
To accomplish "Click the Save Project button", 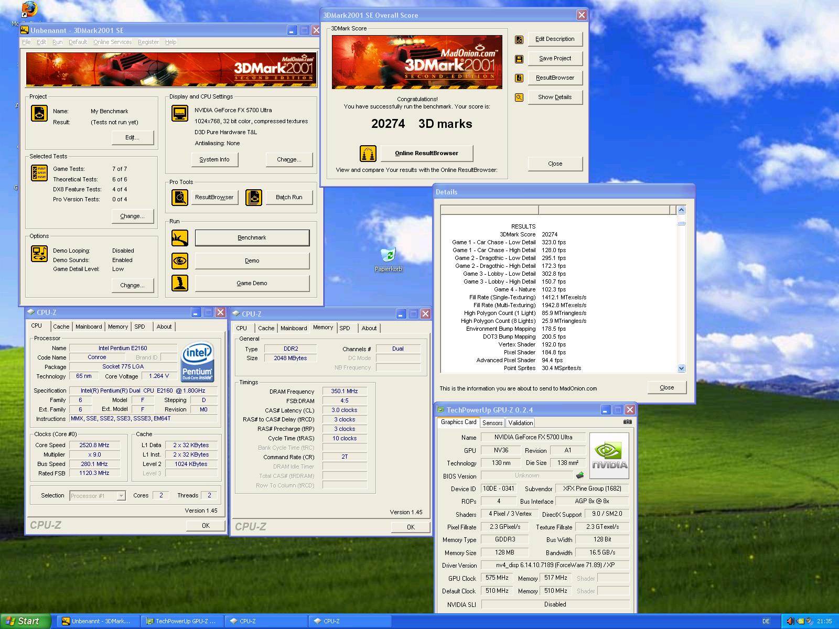I will point(555,58).
